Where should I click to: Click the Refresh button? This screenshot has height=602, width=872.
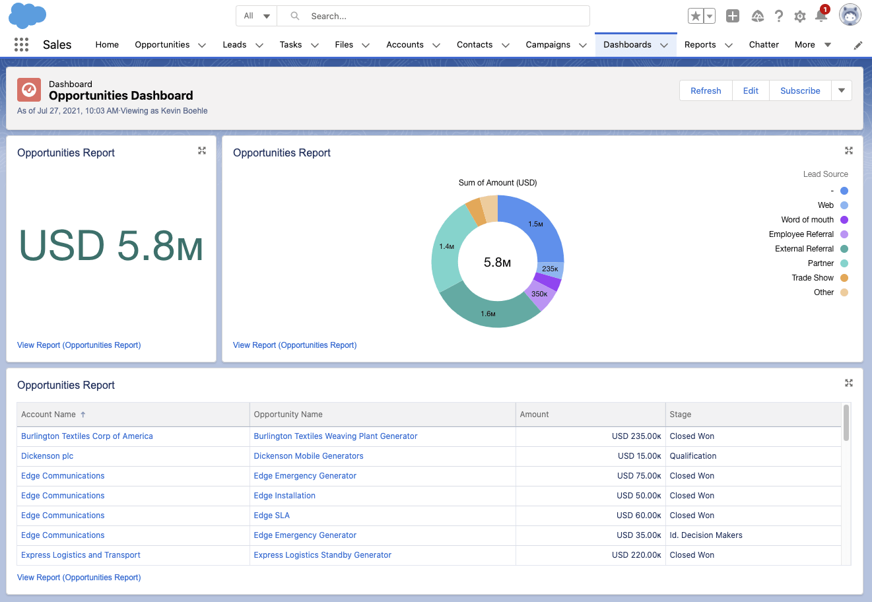coord(705,90)
